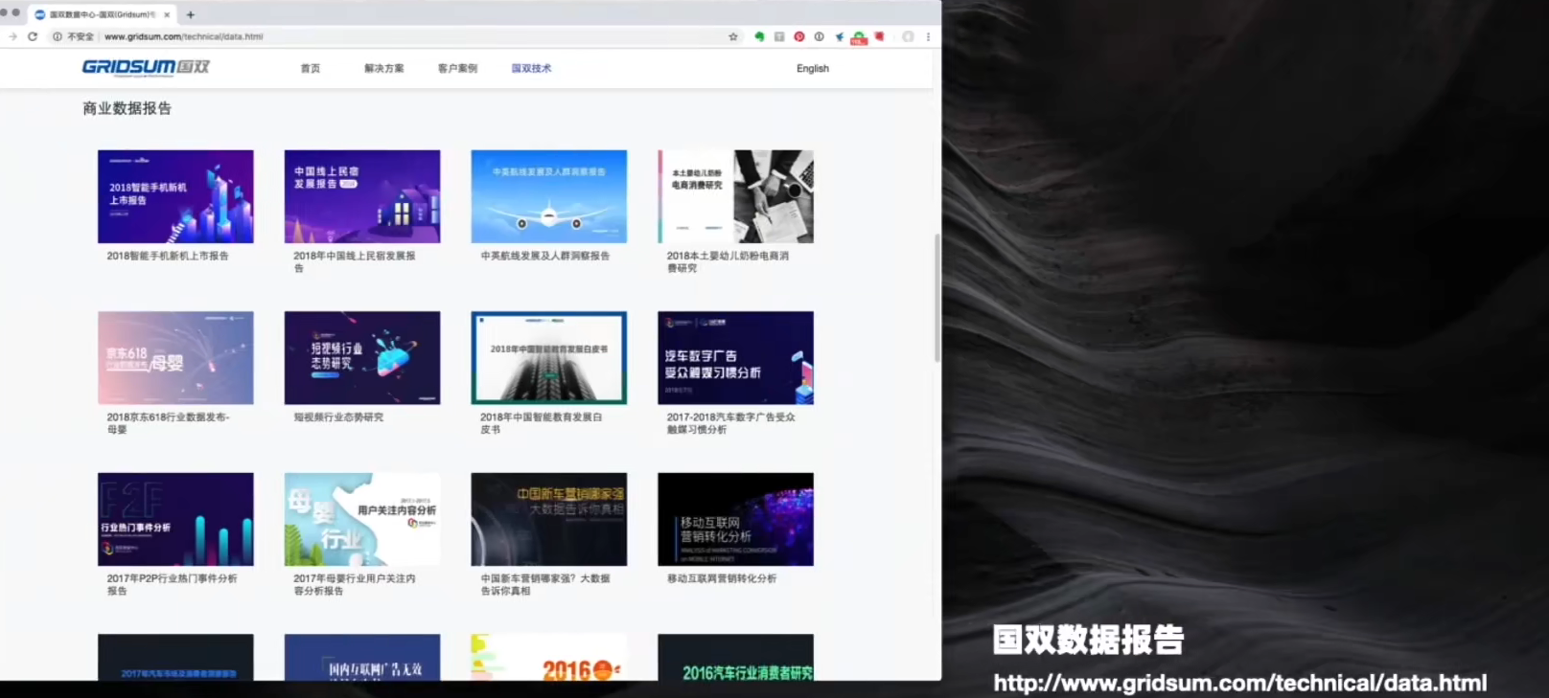Open the 客户案例 menu item
Image resolution: width=1549 pixels, height=698 pixels.
(x=457, y=68)
